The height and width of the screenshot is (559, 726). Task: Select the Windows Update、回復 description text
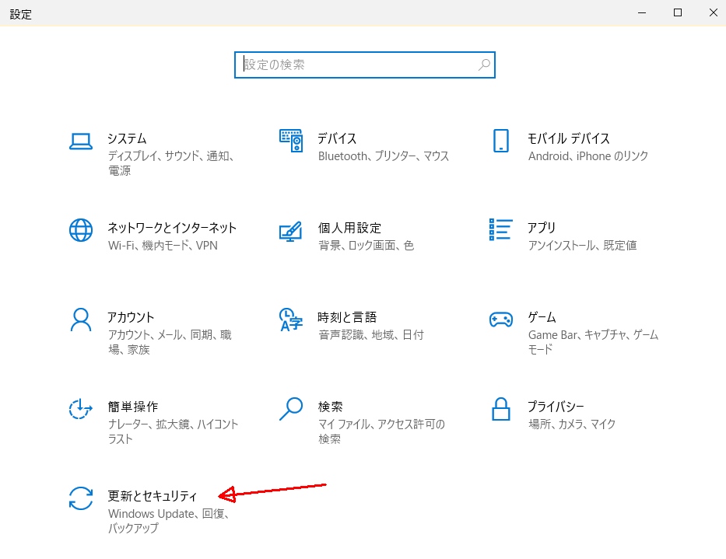point(167,514)
